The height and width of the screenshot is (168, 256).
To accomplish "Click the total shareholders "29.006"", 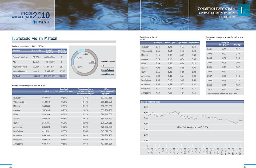I will coord(62,76).
